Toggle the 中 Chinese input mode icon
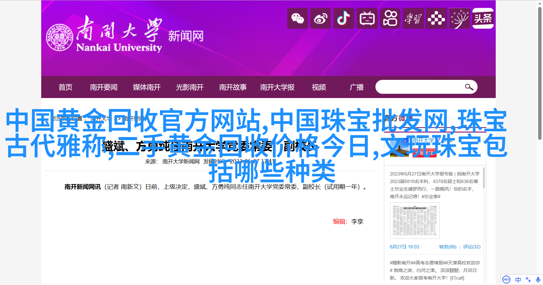The image size is (543, 285). tap(518, 280)
